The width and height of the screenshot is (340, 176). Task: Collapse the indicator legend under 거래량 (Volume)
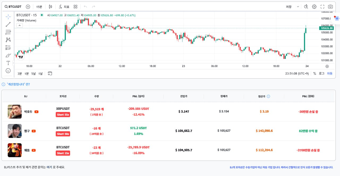click(20, 25)
